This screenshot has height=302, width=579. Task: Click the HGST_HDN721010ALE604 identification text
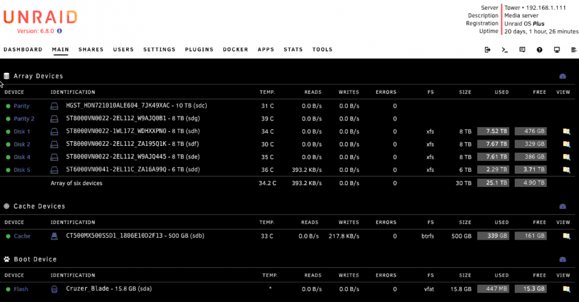click(x=136, y=106)
